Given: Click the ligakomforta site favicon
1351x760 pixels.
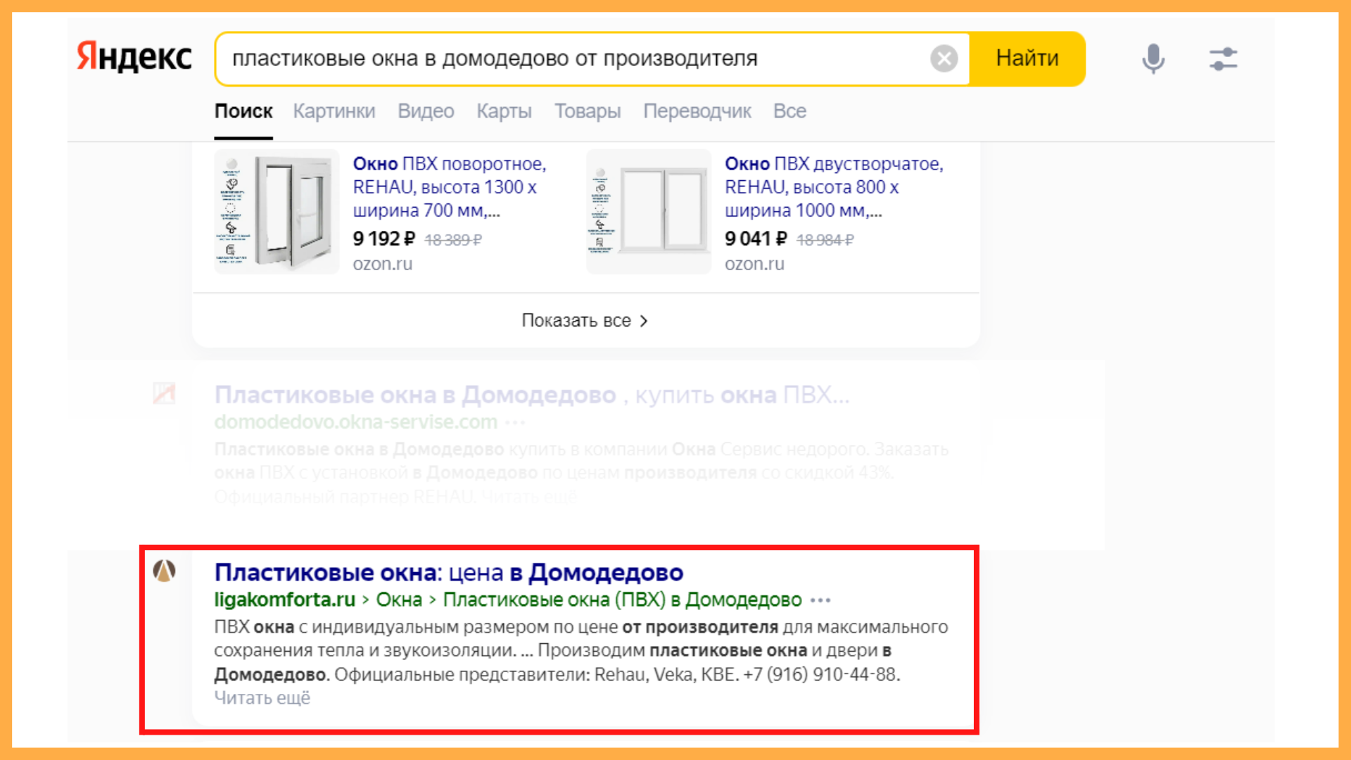Looking at the screenshot, I should coord(164,571).
